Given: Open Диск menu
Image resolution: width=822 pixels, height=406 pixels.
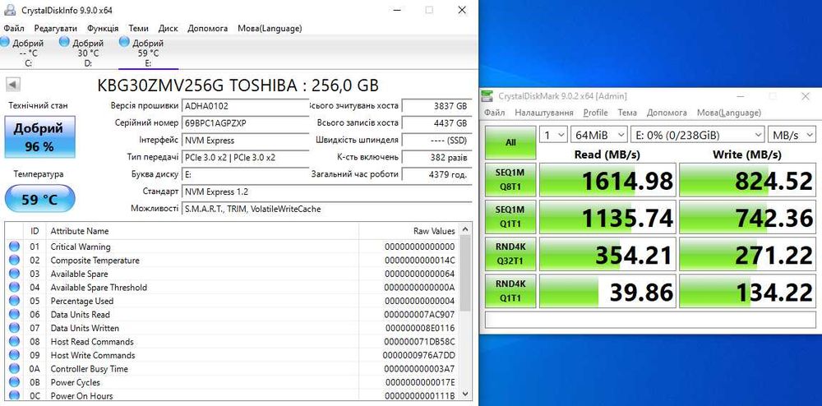Looking at the screenshot, I should [169, 28].
